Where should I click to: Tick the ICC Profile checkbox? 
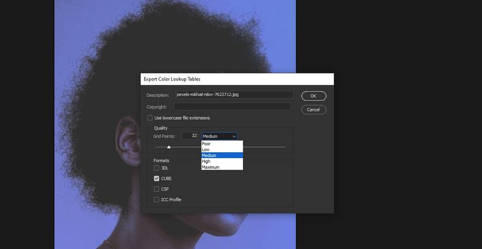[157, 199]
